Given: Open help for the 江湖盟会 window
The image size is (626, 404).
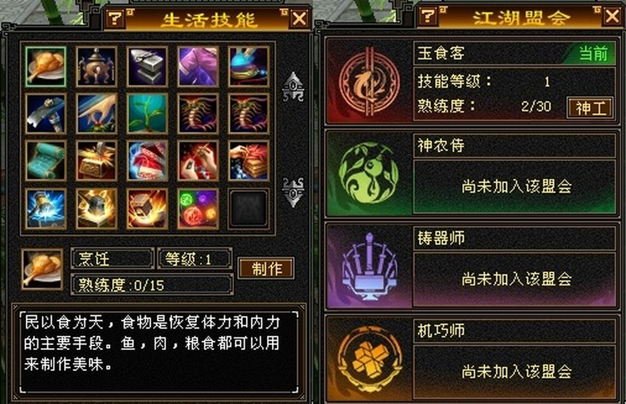Looking at the screenshot, I should click(428, 16).
